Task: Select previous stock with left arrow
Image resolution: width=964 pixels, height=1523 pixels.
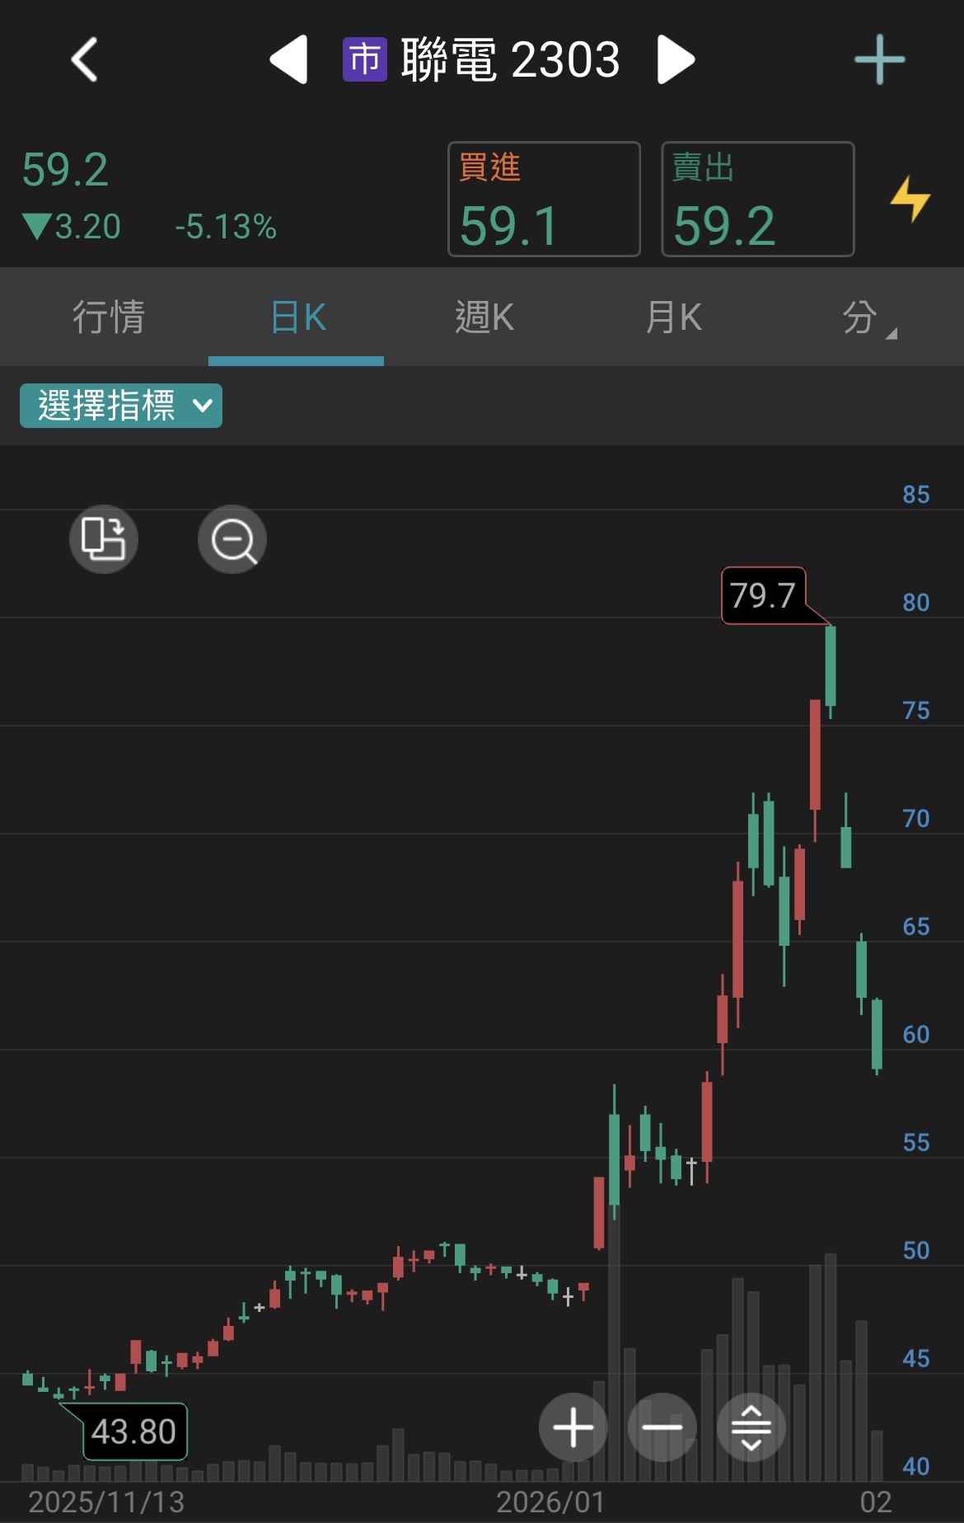Action: pyautogui.click(x=290, y=59)
